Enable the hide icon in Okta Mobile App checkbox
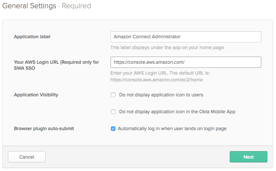Image resolution: width=276 pixels, height=171 pixels. [x=113, y=112]
